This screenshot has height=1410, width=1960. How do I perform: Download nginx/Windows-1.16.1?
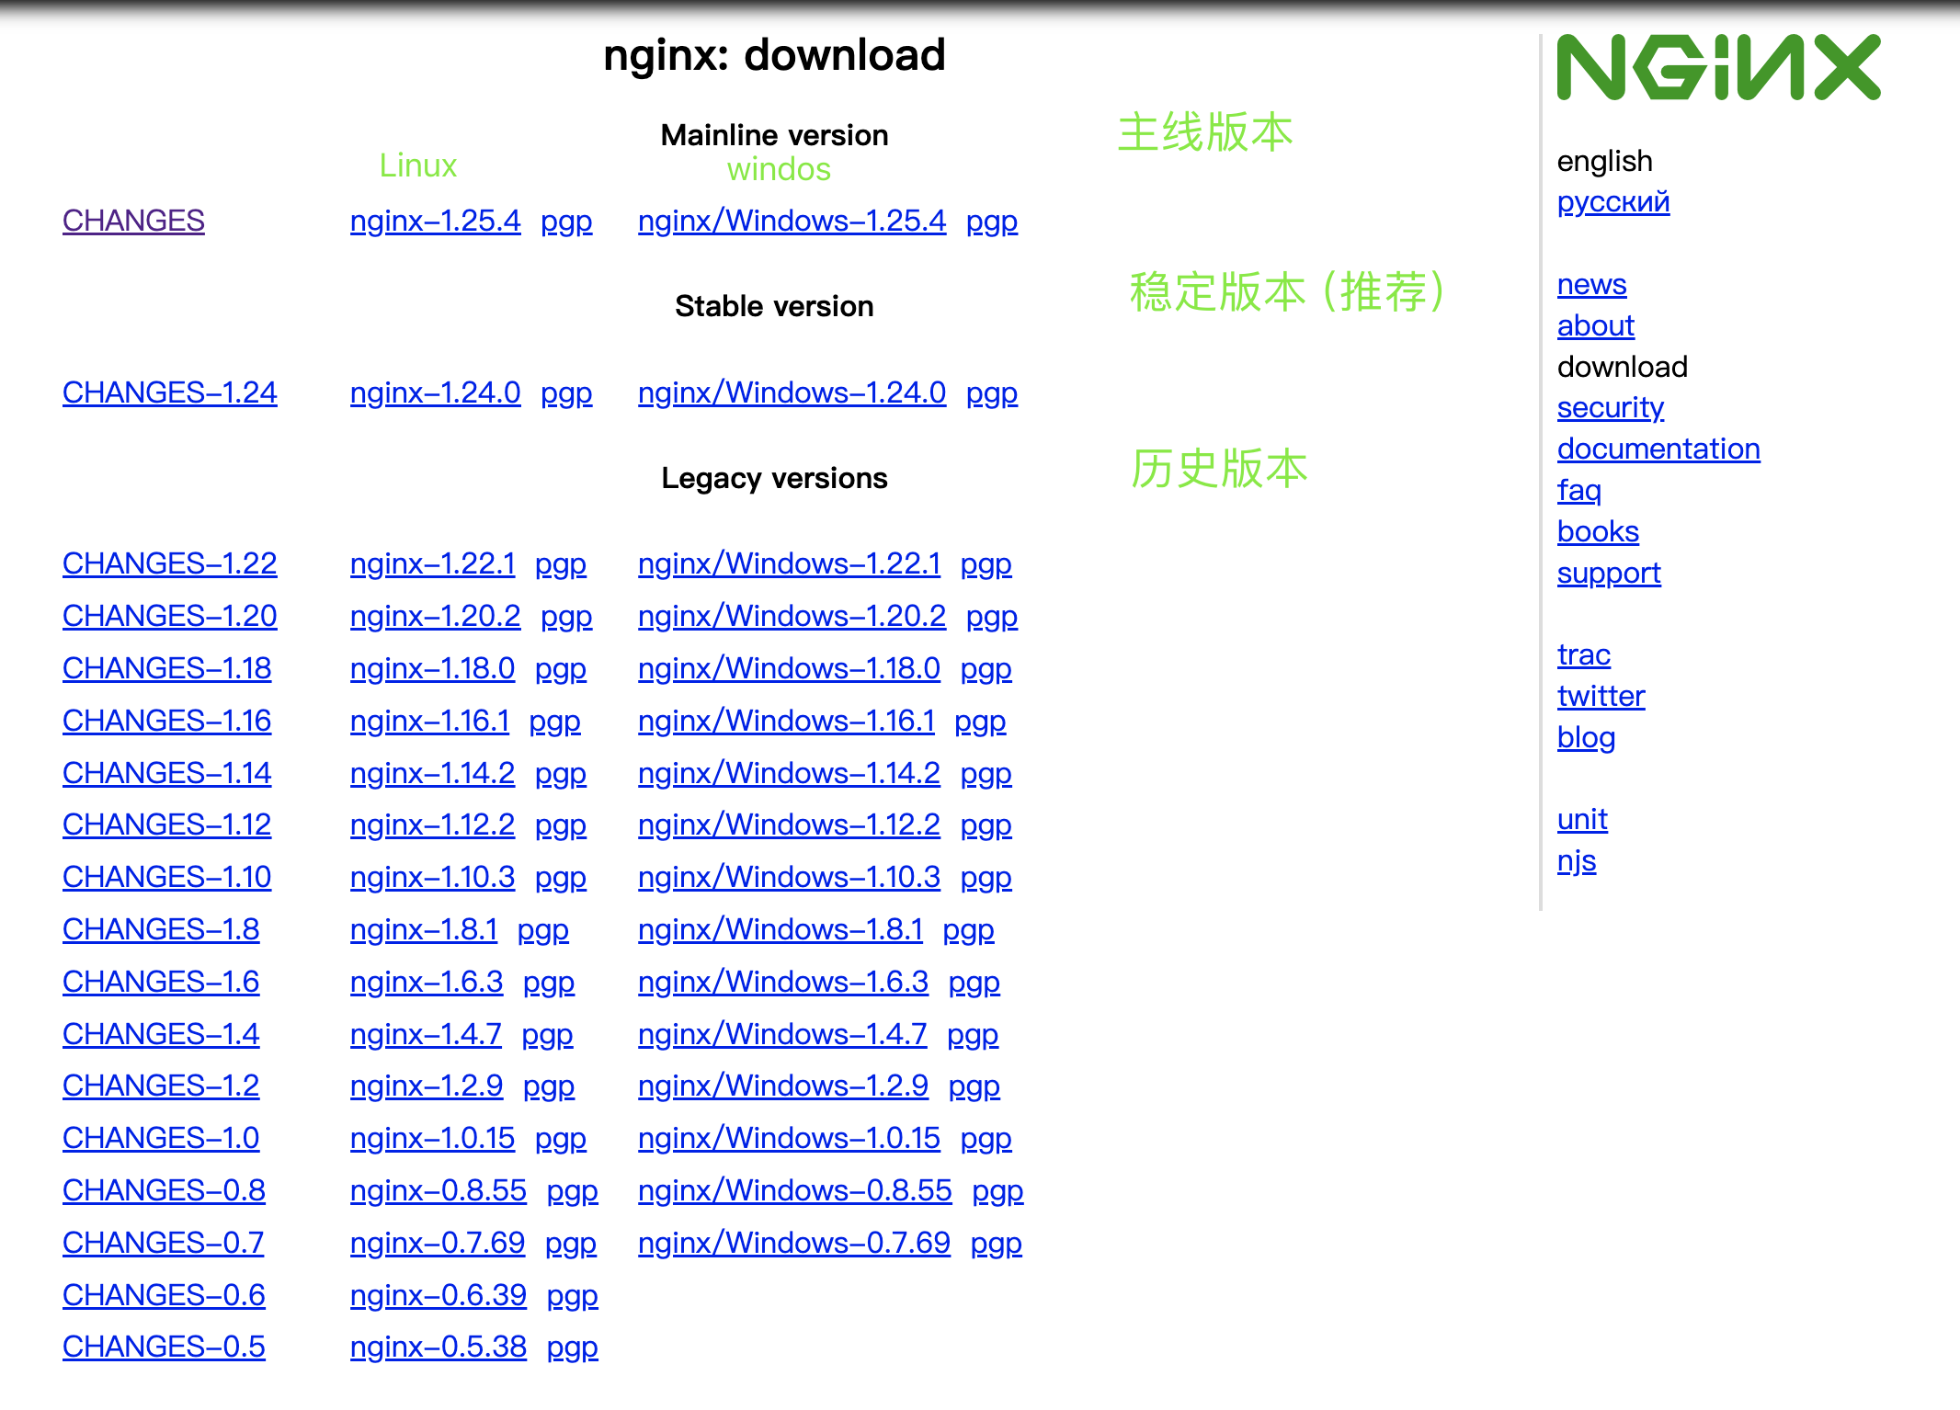(787, 721)
